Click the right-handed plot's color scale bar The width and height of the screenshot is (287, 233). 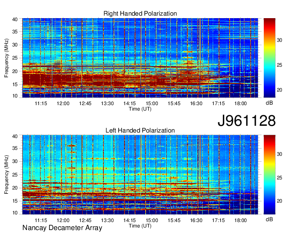pos(269,58)
